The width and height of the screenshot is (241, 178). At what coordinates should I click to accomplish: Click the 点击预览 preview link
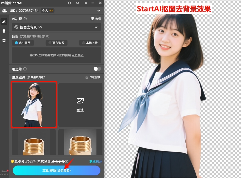coord(77,55)
